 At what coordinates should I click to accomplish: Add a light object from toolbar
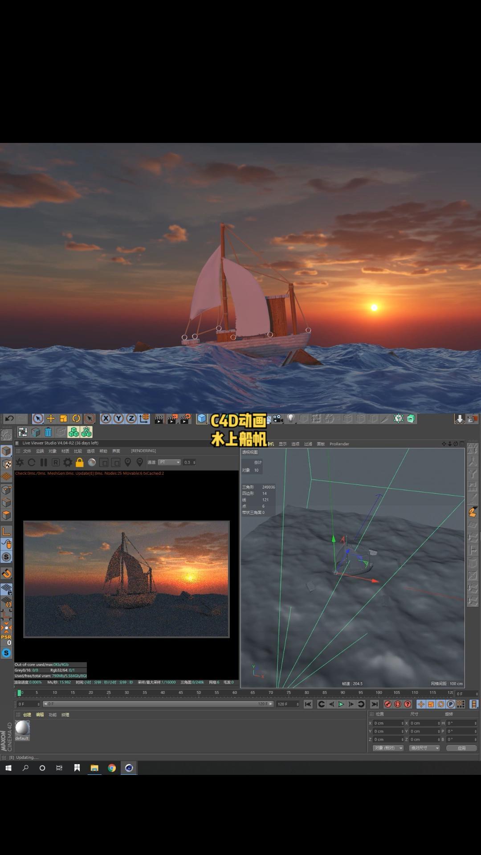click(x=291, y=418)
